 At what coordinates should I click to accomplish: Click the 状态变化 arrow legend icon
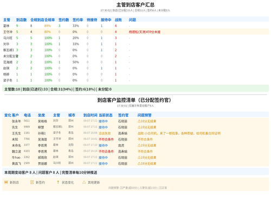[x=58, y=182]
